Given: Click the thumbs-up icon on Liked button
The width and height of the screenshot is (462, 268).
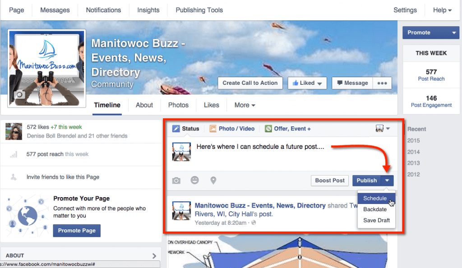Looking at the screenshot, I should (x=295, y=83).
